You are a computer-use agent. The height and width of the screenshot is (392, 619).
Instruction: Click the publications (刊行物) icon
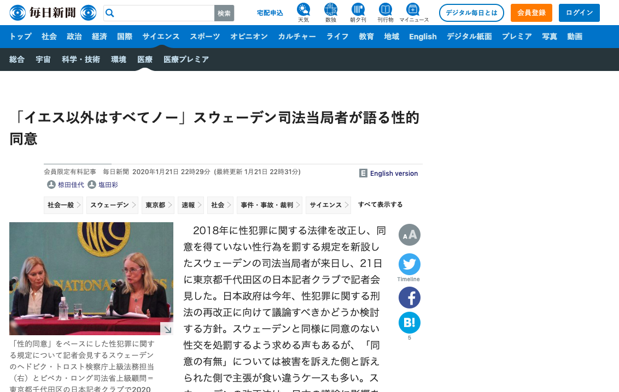click(x=386, y=10)
